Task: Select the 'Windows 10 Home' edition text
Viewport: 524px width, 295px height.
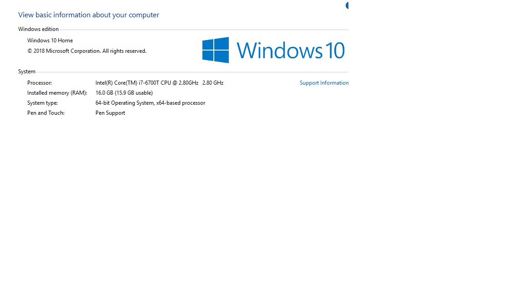Action: tap(50, 41)
